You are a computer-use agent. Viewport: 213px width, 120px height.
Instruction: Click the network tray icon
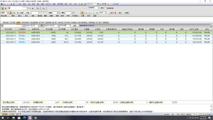(x=193, y=118)
